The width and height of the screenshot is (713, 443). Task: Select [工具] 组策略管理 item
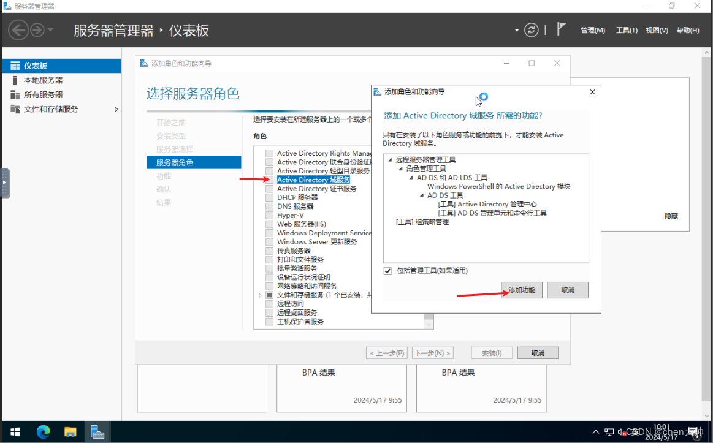[x=422, y=222]
